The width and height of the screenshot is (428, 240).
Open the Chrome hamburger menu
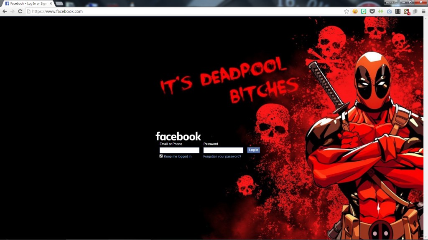pyautogui.click(x=423, y=11)
